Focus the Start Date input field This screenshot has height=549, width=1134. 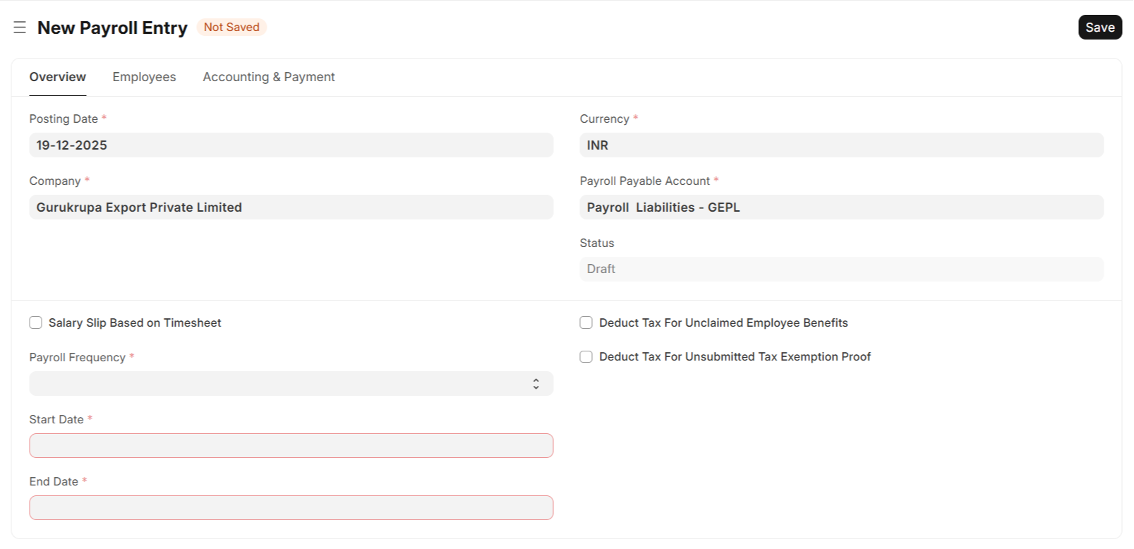[291, 445]
